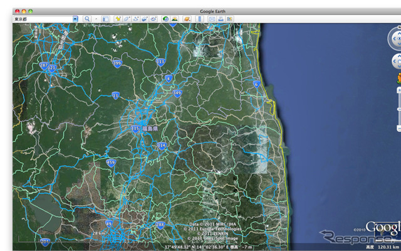Click the 東京都 search input field
Image resolution: width=401 pixels, height=251 pixels.
43,19
